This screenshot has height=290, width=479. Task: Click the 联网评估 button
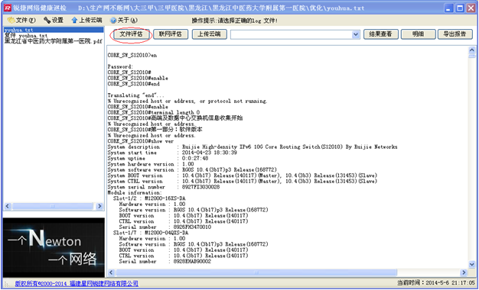pos(171,34)
